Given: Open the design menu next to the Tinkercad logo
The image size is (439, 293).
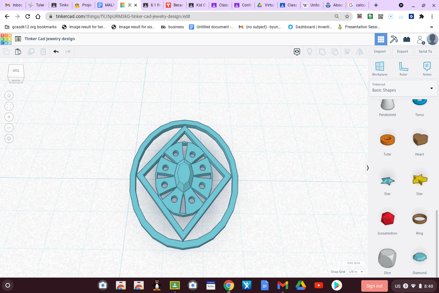Looking at the screenshot, I should pyautogui.click(x=18, y=39).
